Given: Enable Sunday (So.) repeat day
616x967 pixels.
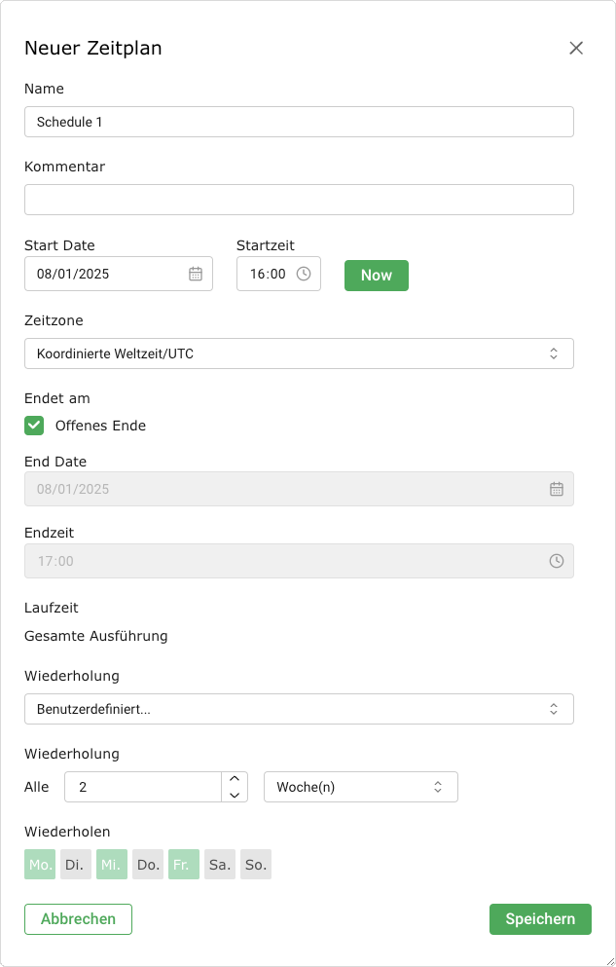Looking at the screenshot, I should coord(256,865).
